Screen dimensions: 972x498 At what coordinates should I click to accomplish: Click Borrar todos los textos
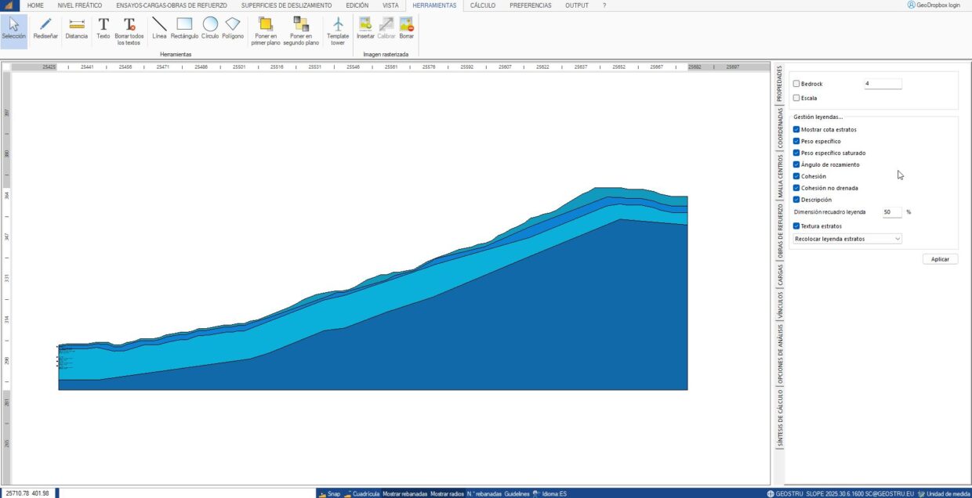[130, 31]
